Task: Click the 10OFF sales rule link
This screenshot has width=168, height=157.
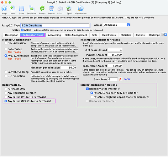Action: point(127,79)
